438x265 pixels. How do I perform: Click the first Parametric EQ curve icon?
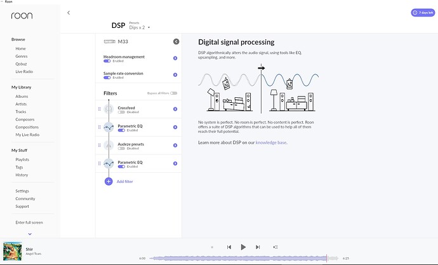109,127
